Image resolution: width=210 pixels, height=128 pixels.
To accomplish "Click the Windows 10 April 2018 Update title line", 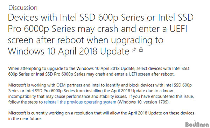I will tap(69, 51).
